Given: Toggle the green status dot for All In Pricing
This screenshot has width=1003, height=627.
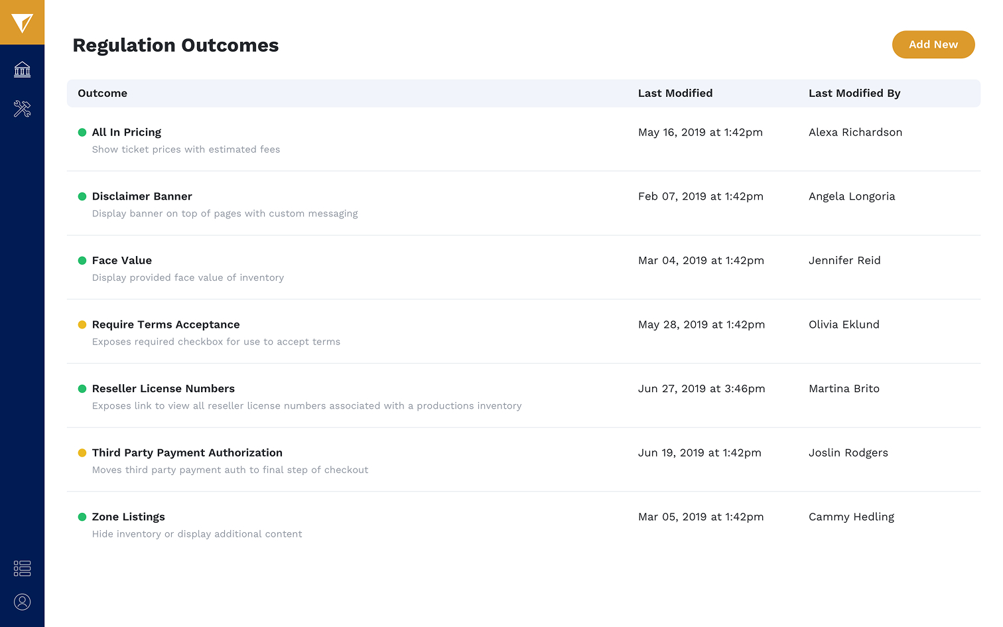Looking at the screenshot, I should 82,132.
